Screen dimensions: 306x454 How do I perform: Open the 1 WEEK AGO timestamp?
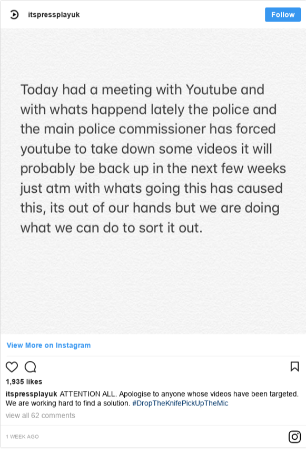point(22,437)
